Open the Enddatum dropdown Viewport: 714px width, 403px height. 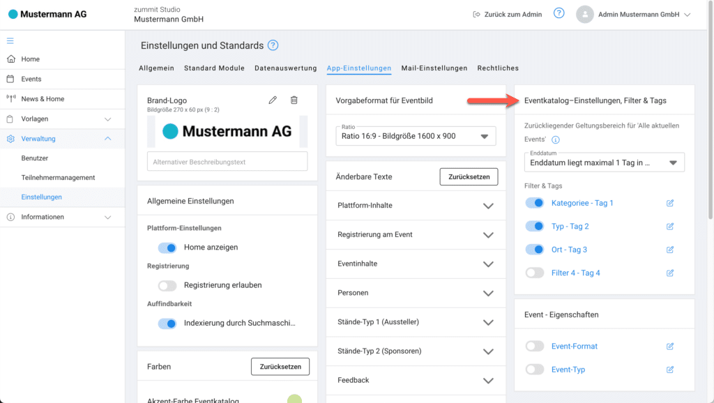click(604, 162)
